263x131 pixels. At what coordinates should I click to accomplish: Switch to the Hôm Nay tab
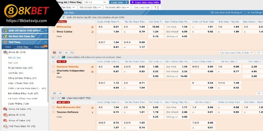point(23,47)
